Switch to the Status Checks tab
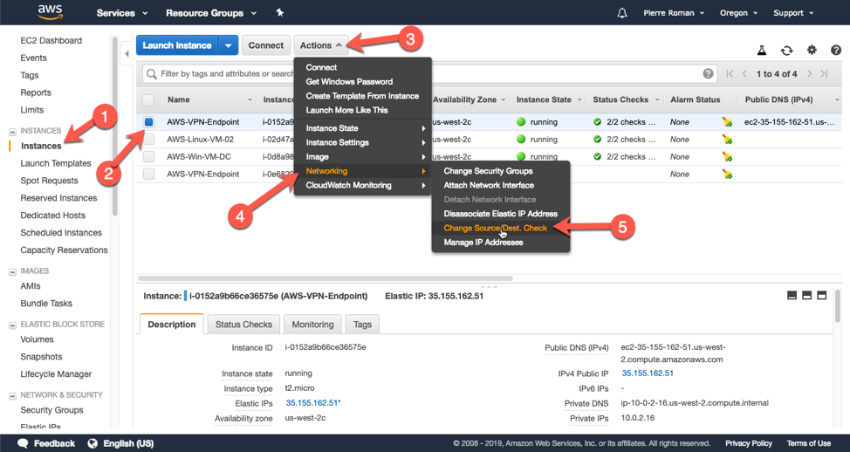This screenshot has height=452, width=850. click(243, 324)
